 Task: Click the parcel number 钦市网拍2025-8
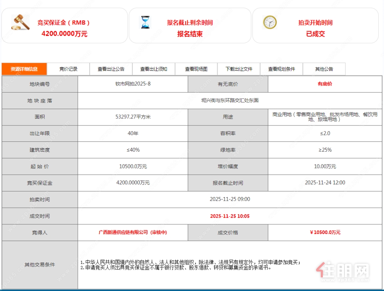133,84
